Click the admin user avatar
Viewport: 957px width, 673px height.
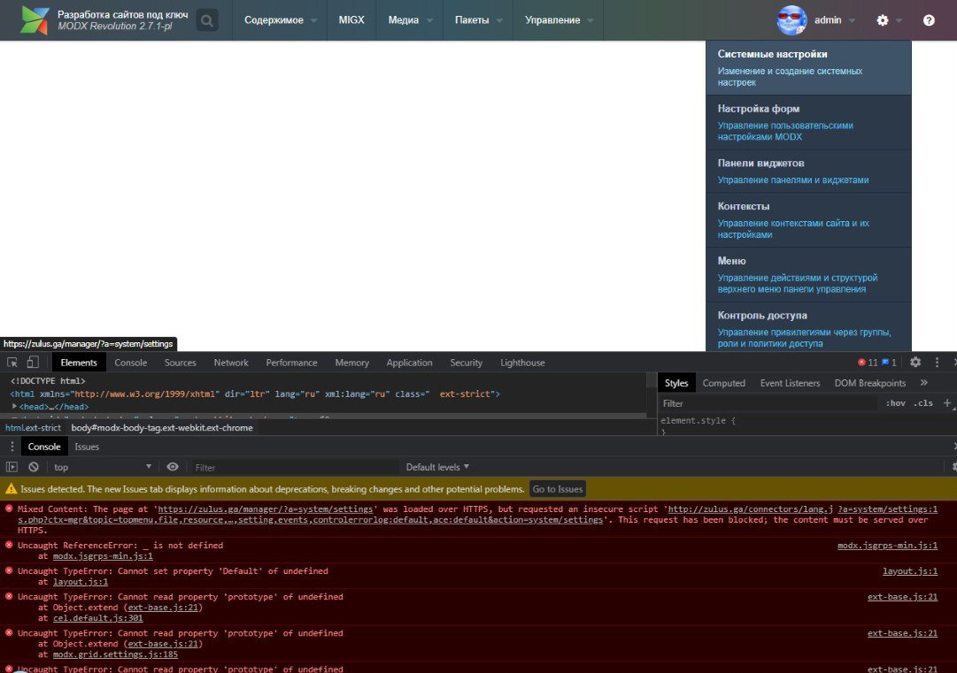[x=791, y=20]
